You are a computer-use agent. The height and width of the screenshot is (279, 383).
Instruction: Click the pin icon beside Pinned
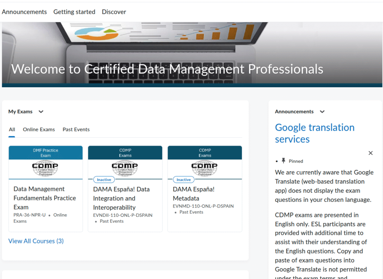[284, 161]
